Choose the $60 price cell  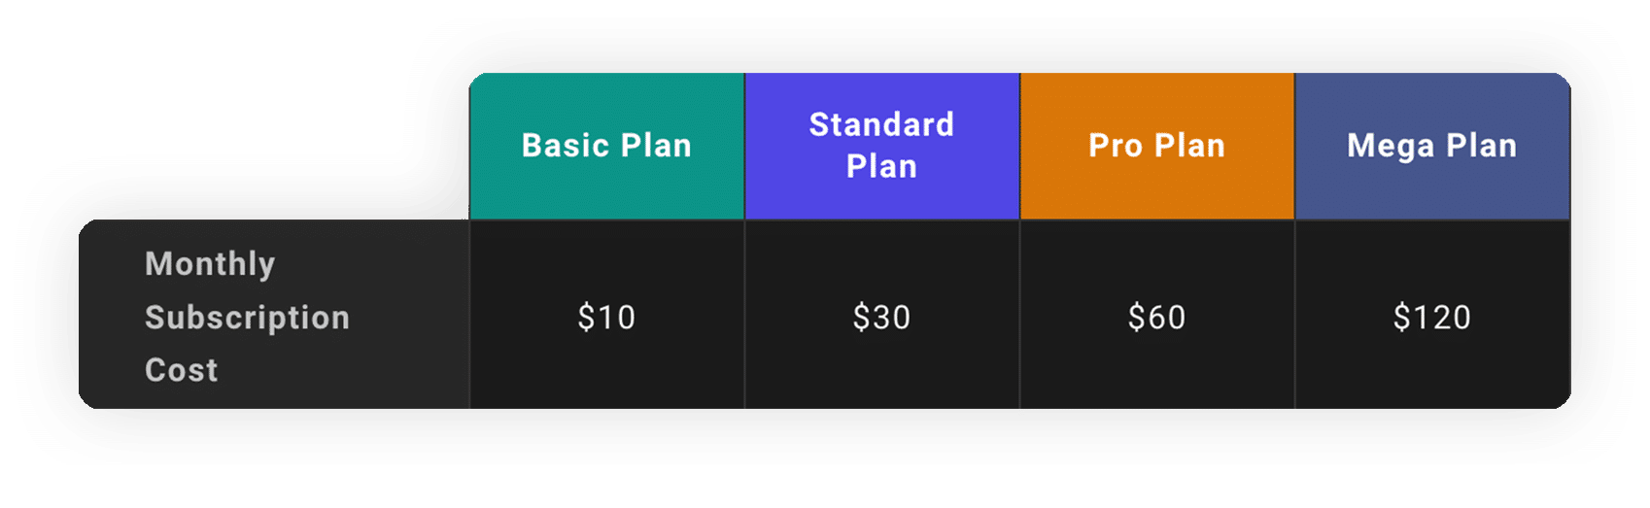[1157, 315]
